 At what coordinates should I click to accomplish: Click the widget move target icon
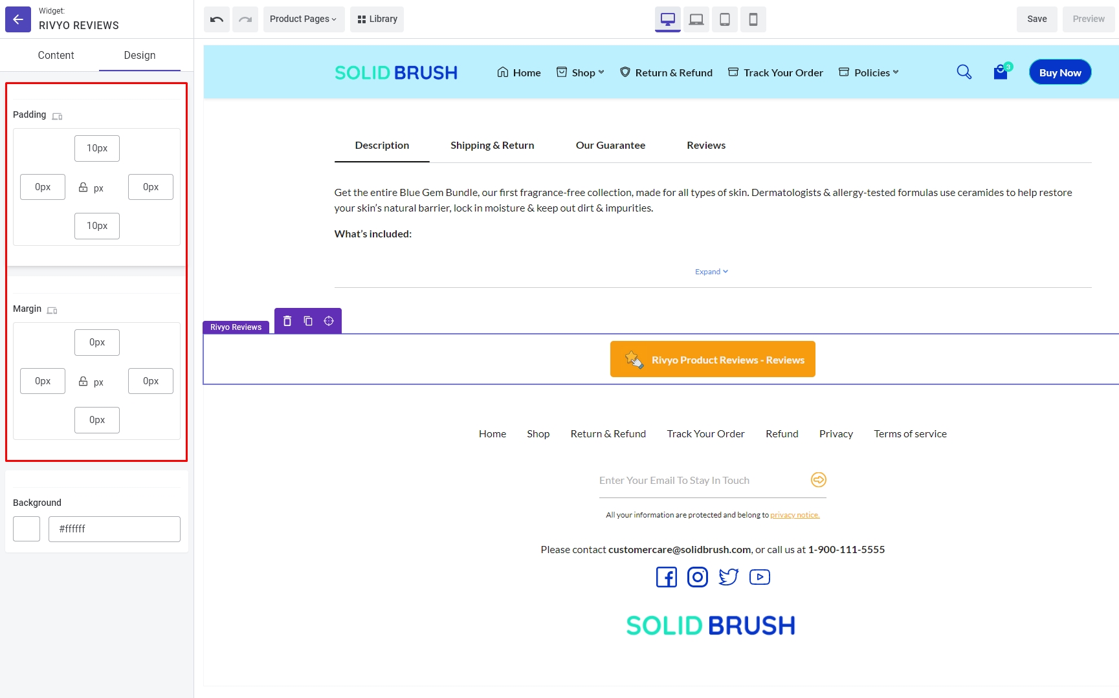pyautogui.click(x=329, y=321)
